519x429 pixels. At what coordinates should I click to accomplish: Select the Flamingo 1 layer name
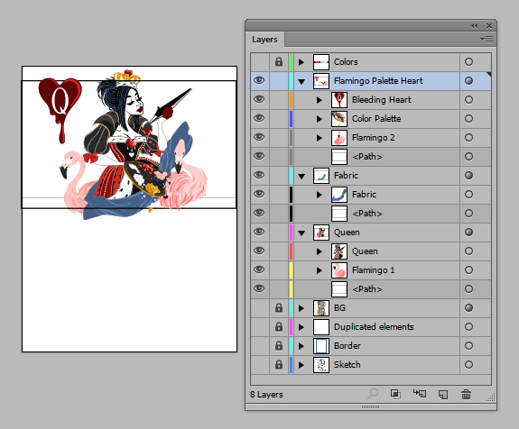tap(374, 270)
